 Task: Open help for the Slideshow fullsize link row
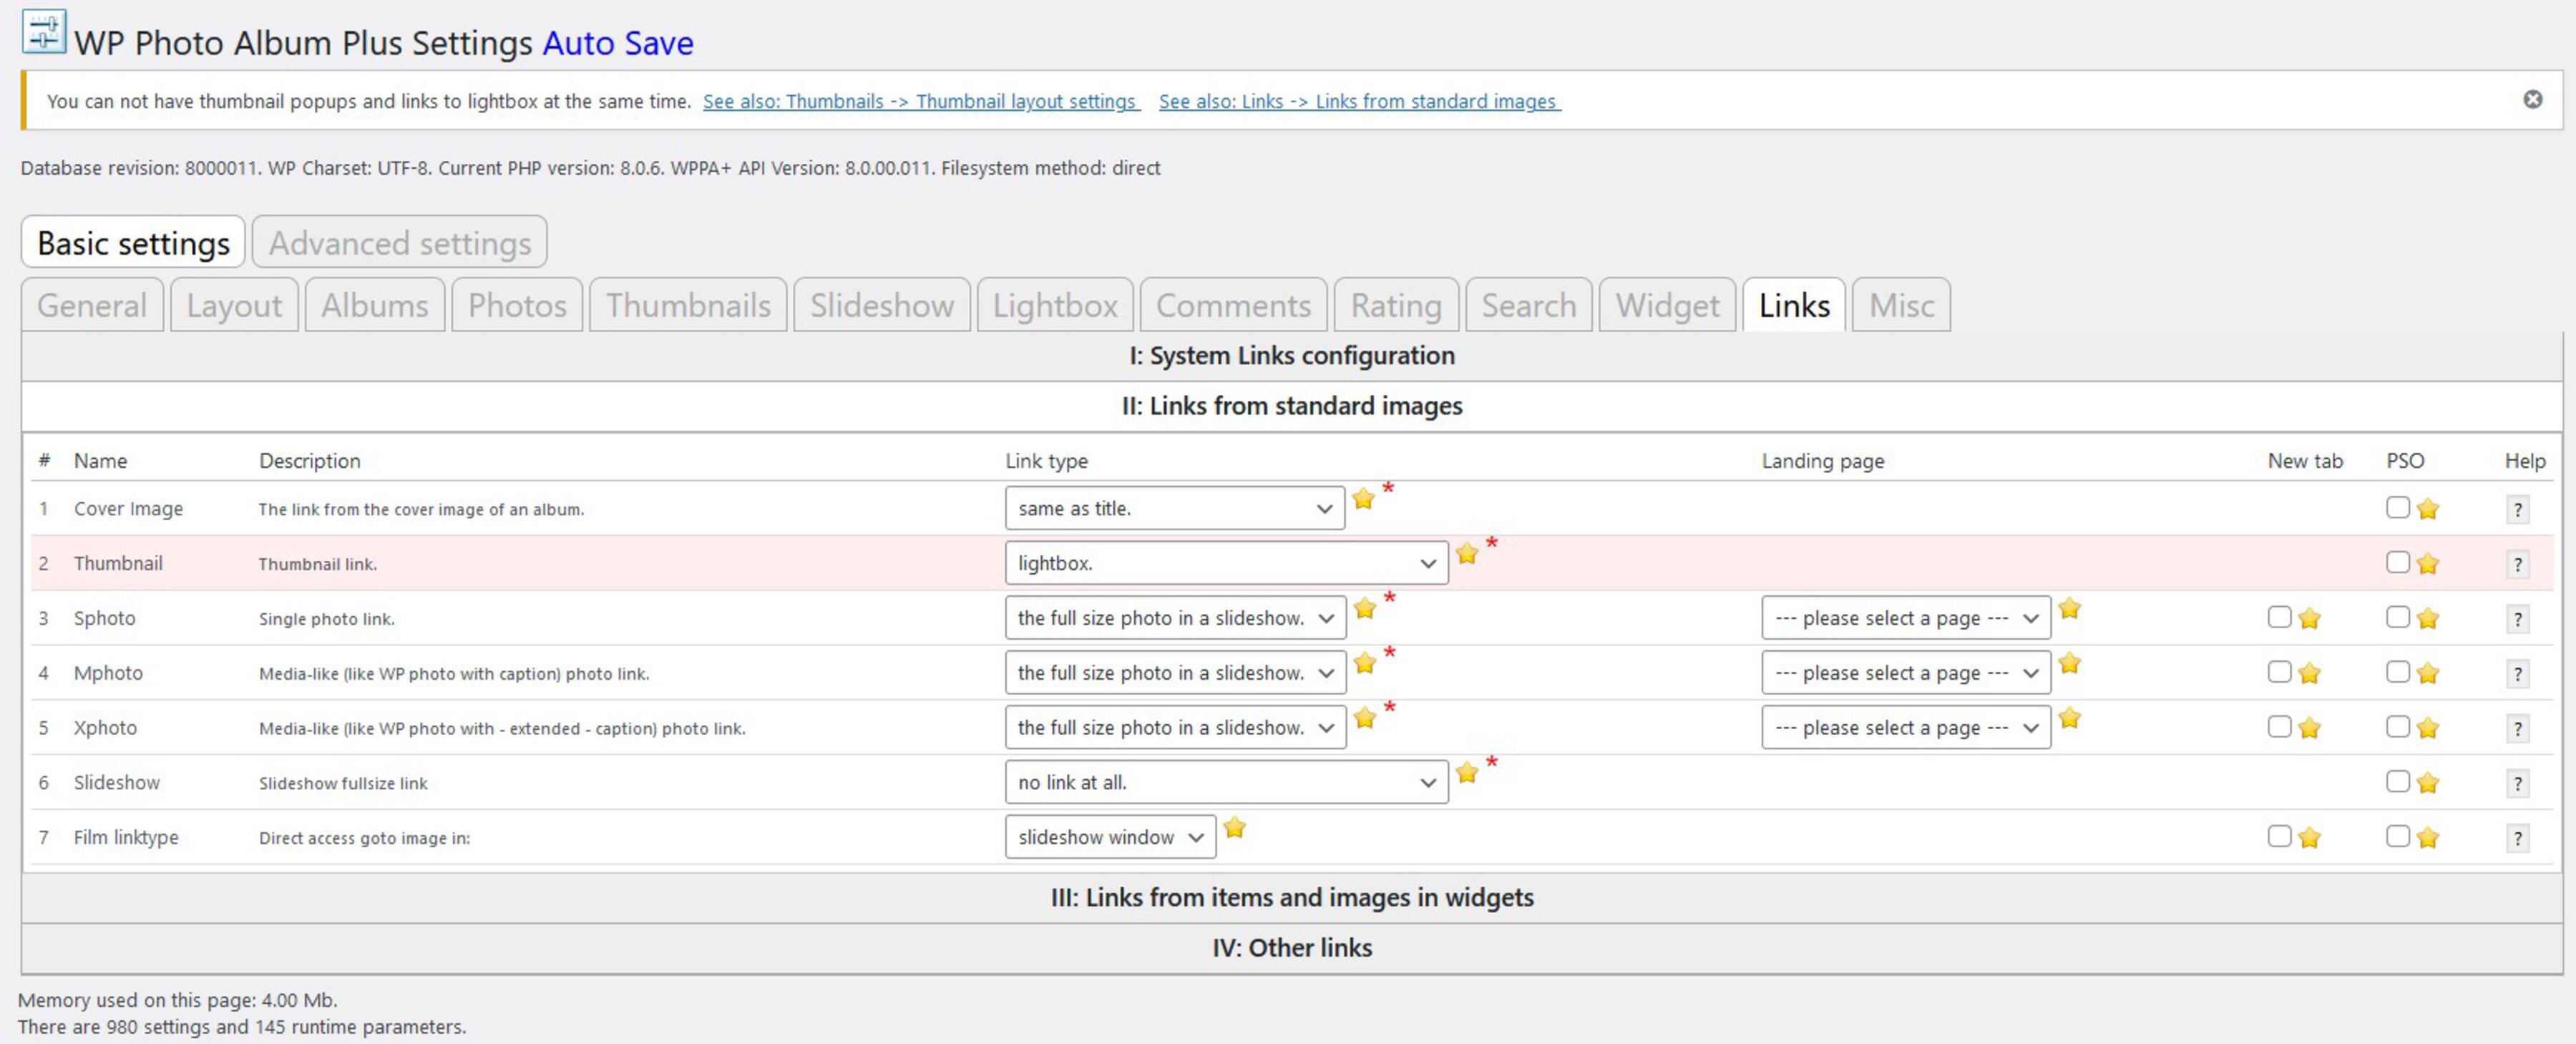point(2518,783)
